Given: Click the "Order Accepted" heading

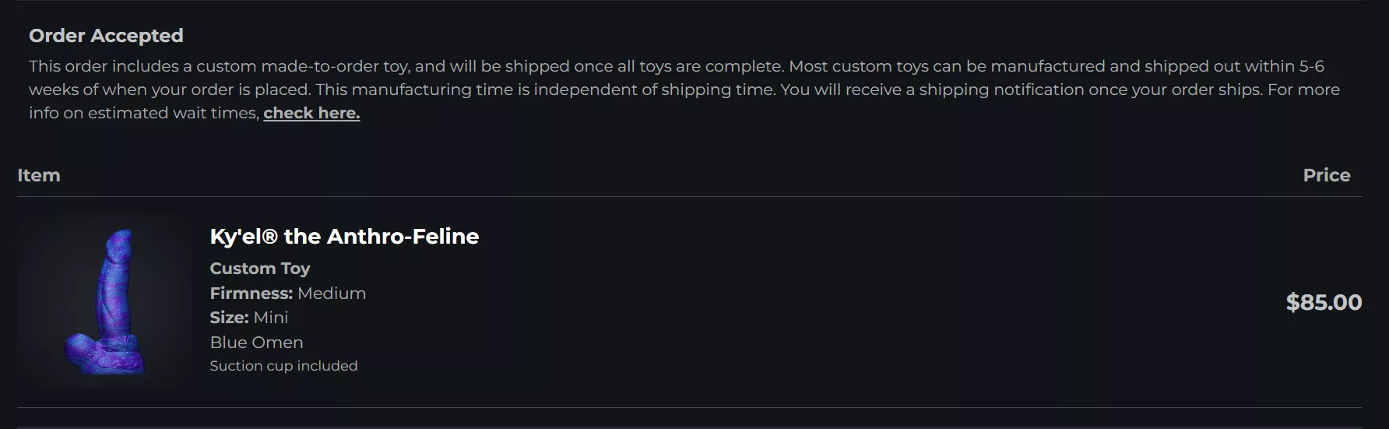Looking at the screenshot, I should [106, 36].
